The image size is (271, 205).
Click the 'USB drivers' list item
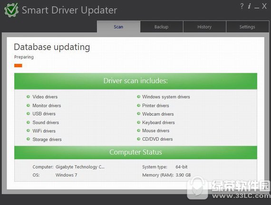(x=44, y=114)
